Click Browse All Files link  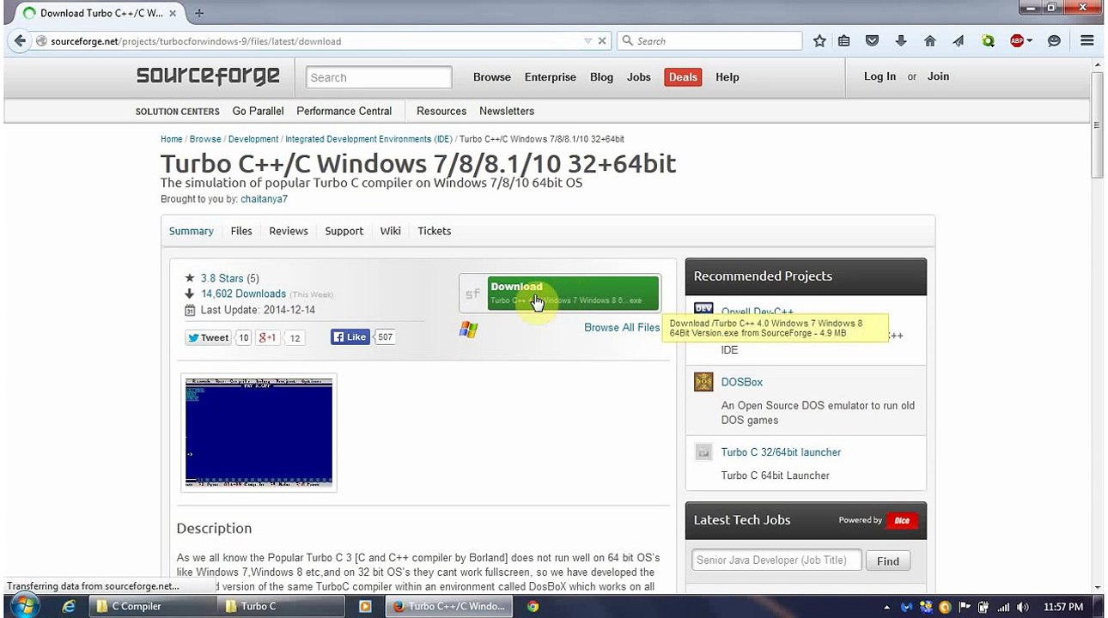[622, 327]
